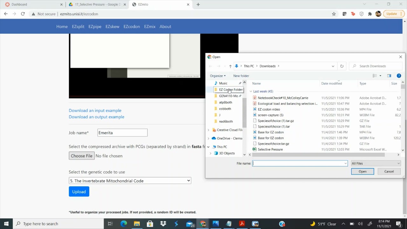Expand 3D Objects tree node

coord(210,153)
